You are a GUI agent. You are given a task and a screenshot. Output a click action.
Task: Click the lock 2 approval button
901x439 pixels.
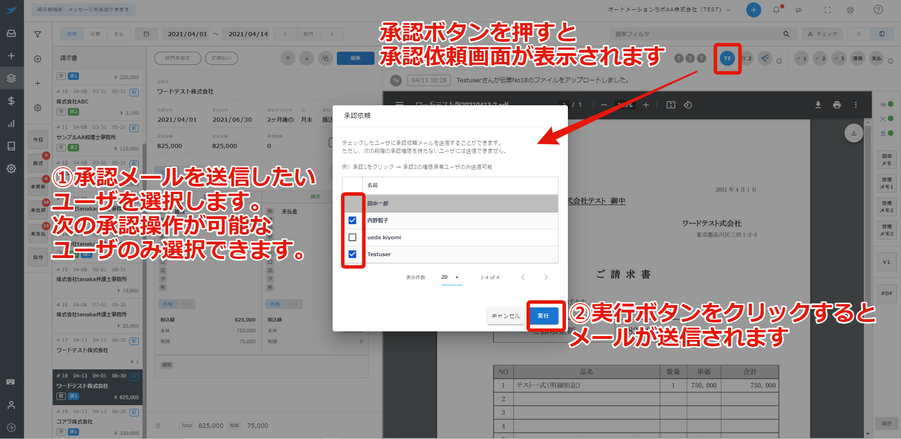click(747, 58)
